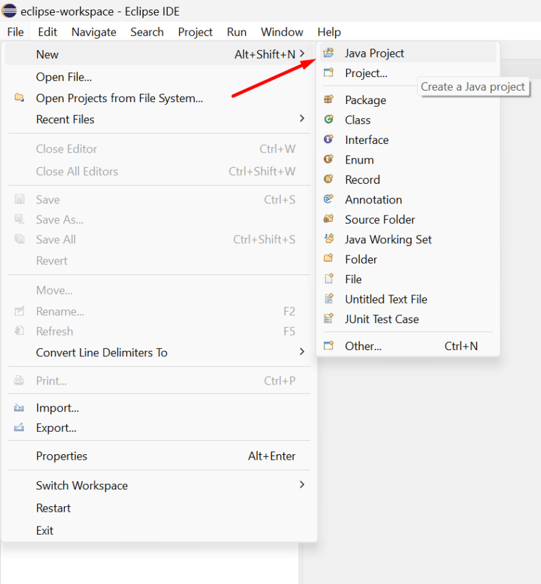541x584 pixels.
Task: Click the Annotation @ icon
Action: (x=329, y=199)
